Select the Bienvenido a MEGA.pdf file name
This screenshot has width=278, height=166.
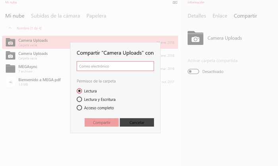(40, 80)
